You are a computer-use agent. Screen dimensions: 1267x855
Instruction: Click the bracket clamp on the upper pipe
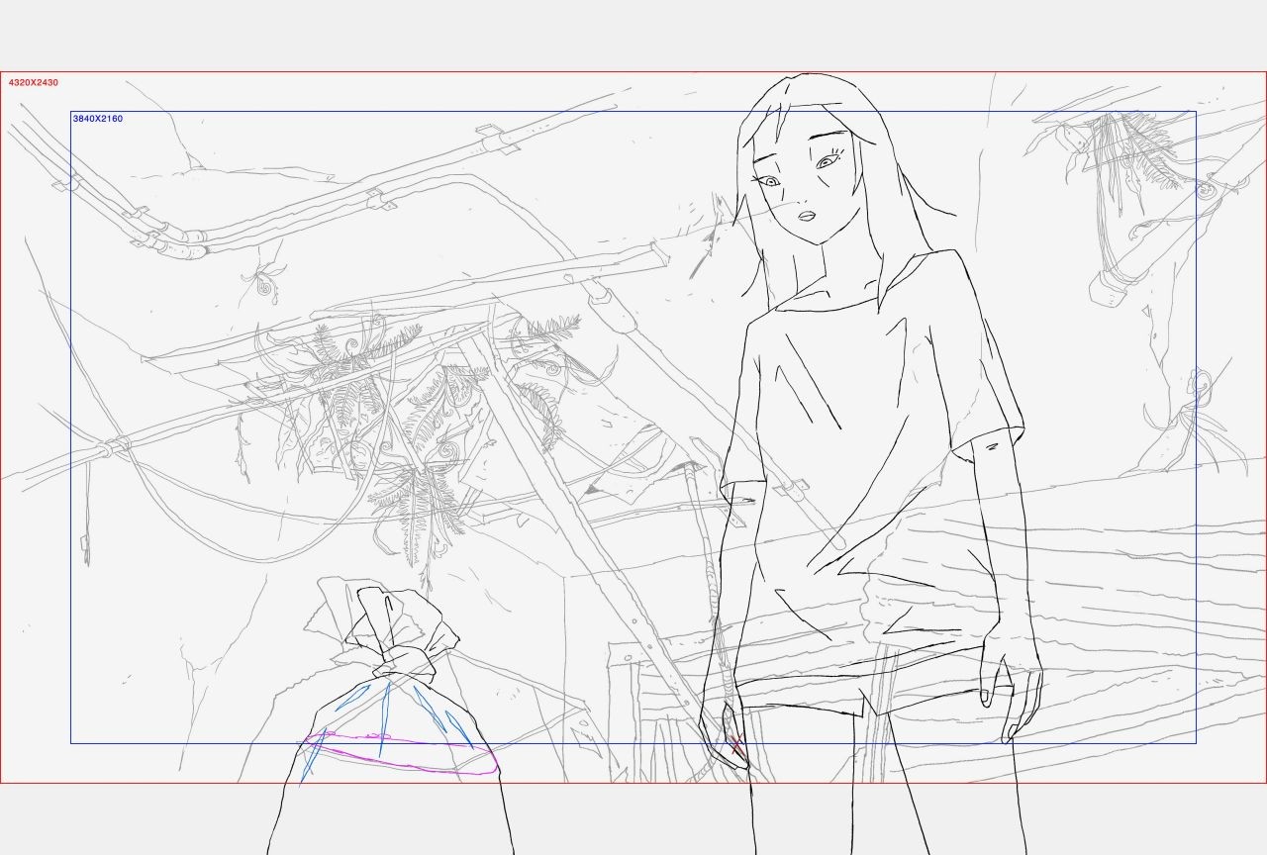click(x=497, y=139)
